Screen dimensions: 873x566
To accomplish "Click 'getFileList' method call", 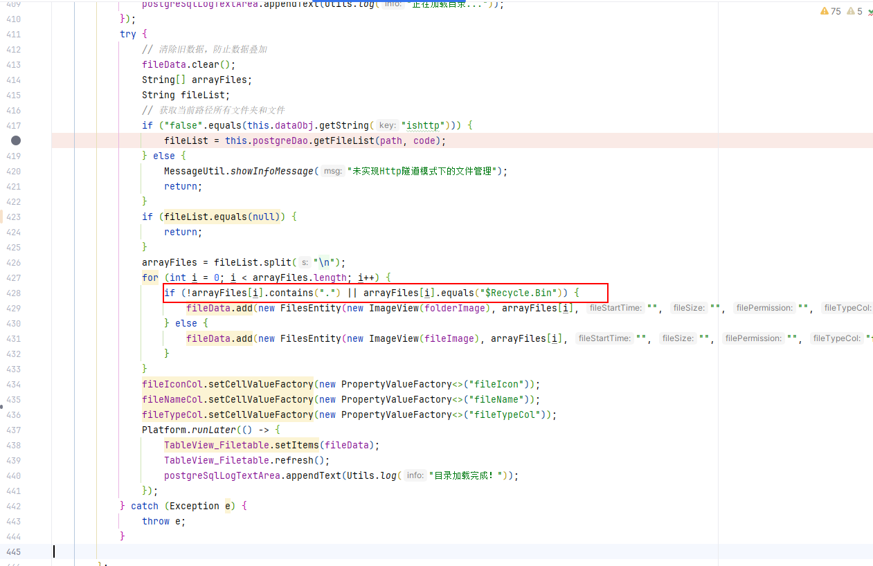I will click(x=344, y=140).
